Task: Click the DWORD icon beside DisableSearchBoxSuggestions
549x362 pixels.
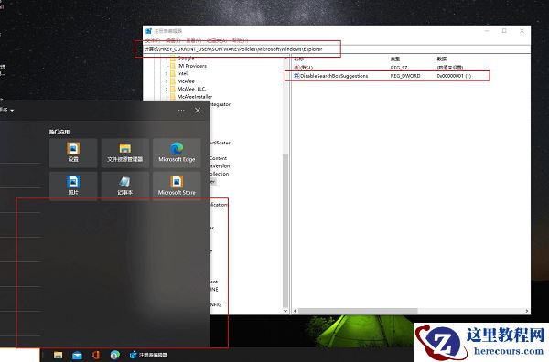Action: (296, 76)
